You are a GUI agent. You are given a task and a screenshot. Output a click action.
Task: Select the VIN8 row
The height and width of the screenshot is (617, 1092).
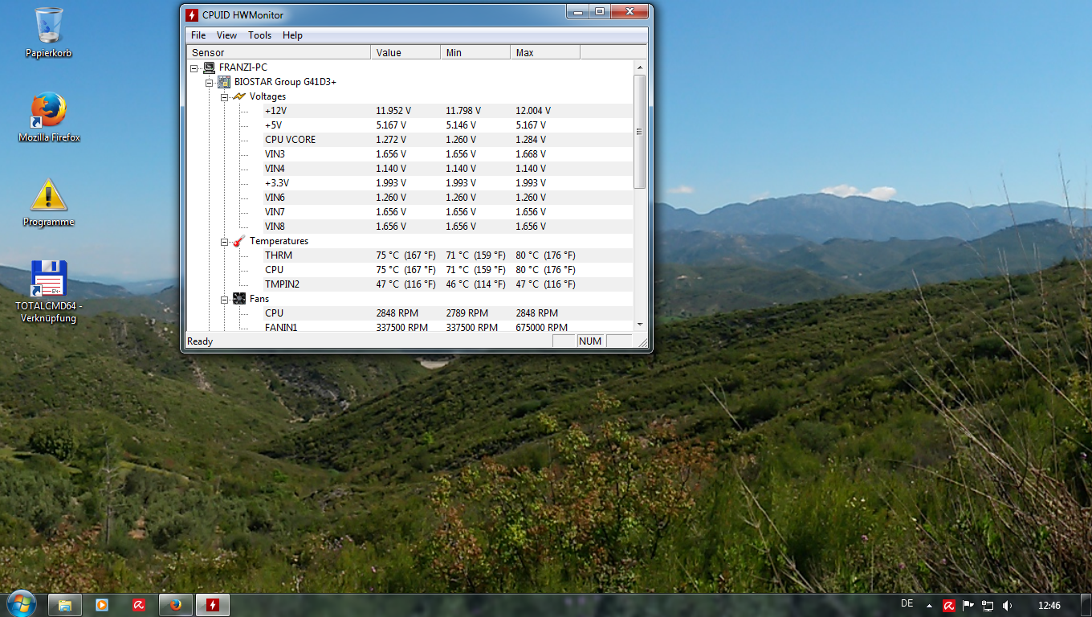click(x=448, y=227)
